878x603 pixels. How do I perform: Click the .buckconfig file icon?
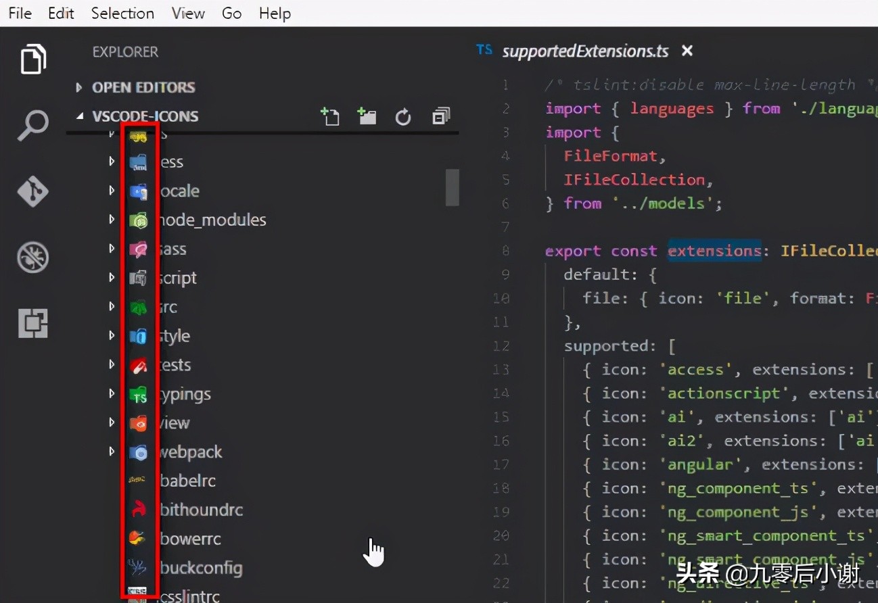[137, 567]
